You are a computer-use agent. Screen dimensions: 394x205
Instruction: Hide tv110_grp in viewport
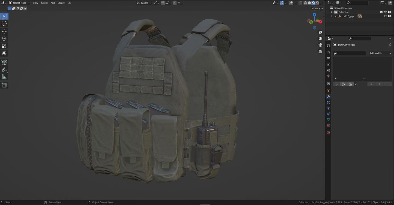point(386,16)
